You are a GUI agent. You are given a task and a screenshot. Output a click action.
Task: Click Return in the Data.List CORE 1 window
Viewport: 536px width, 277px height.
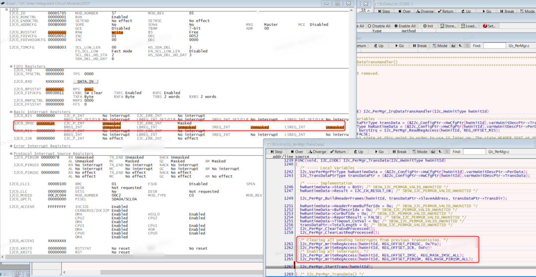pyautogui.click(x=445, y=11)
